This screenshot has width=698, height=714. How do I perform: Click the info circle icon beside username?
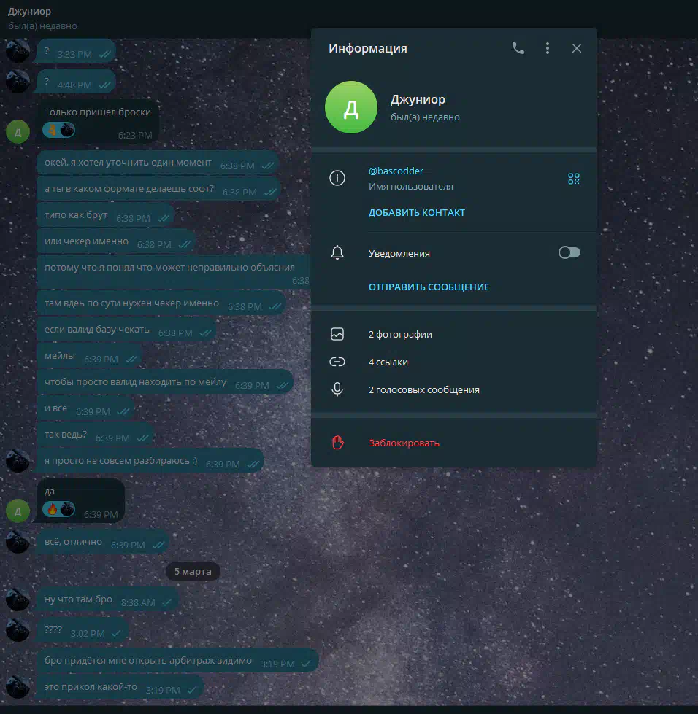click(337, 178)
